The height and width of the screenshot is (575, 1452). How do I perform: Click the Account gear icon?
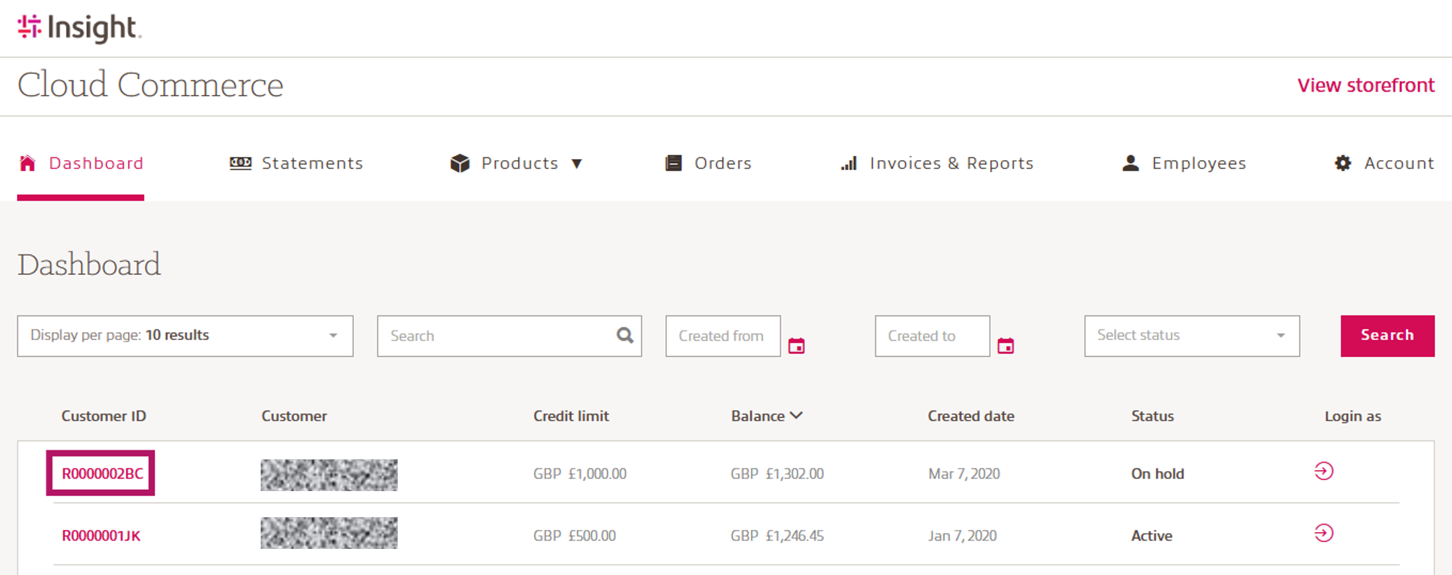(x=1342, y=163)
